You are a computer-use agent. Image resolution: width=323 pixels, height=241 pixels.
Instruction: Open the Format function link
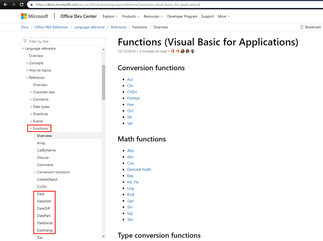click(x=133, y=98)
